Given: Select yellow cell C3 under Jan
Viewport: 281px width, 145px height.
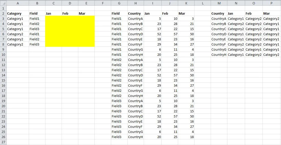Looking at the screenshot, I should pos(53,19).
